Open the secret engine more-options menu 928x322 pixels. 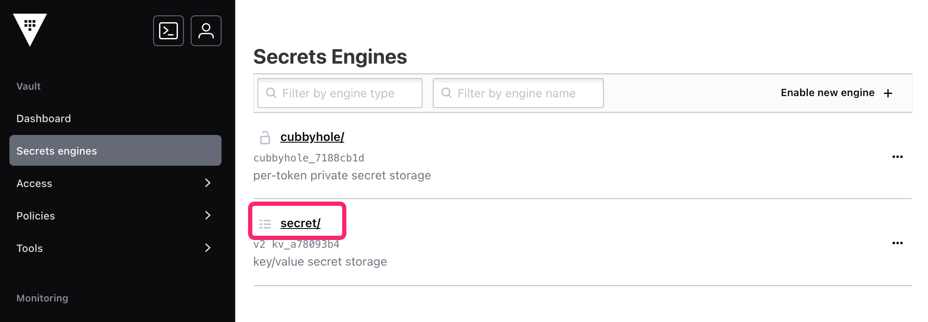[x=897, y=243]
